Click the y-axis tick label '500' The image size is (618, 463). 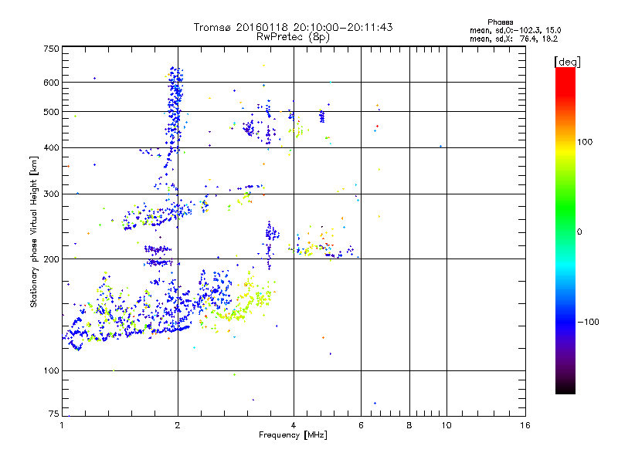click(x=51, y=112)
